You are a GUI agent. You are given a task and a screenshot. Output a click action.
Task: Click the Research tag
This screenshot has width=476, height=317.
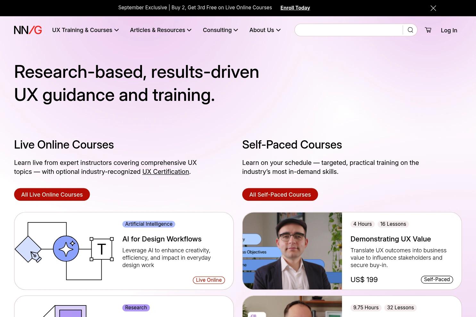136,308
